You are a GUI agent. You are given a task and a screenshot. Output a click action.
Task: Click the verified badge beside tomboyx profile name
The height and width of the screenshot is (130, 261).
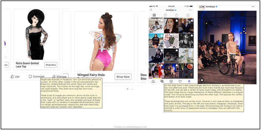(x=176, y=10)
